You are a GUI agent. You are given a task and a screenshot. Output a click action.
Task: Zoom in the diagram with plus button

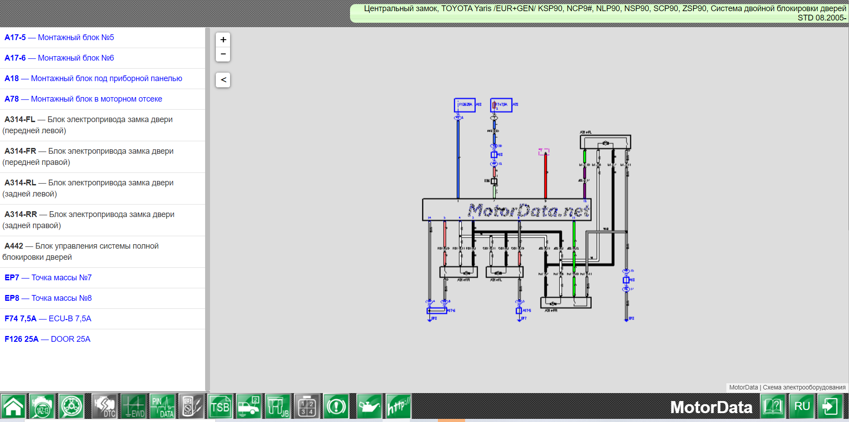[223, 40]
